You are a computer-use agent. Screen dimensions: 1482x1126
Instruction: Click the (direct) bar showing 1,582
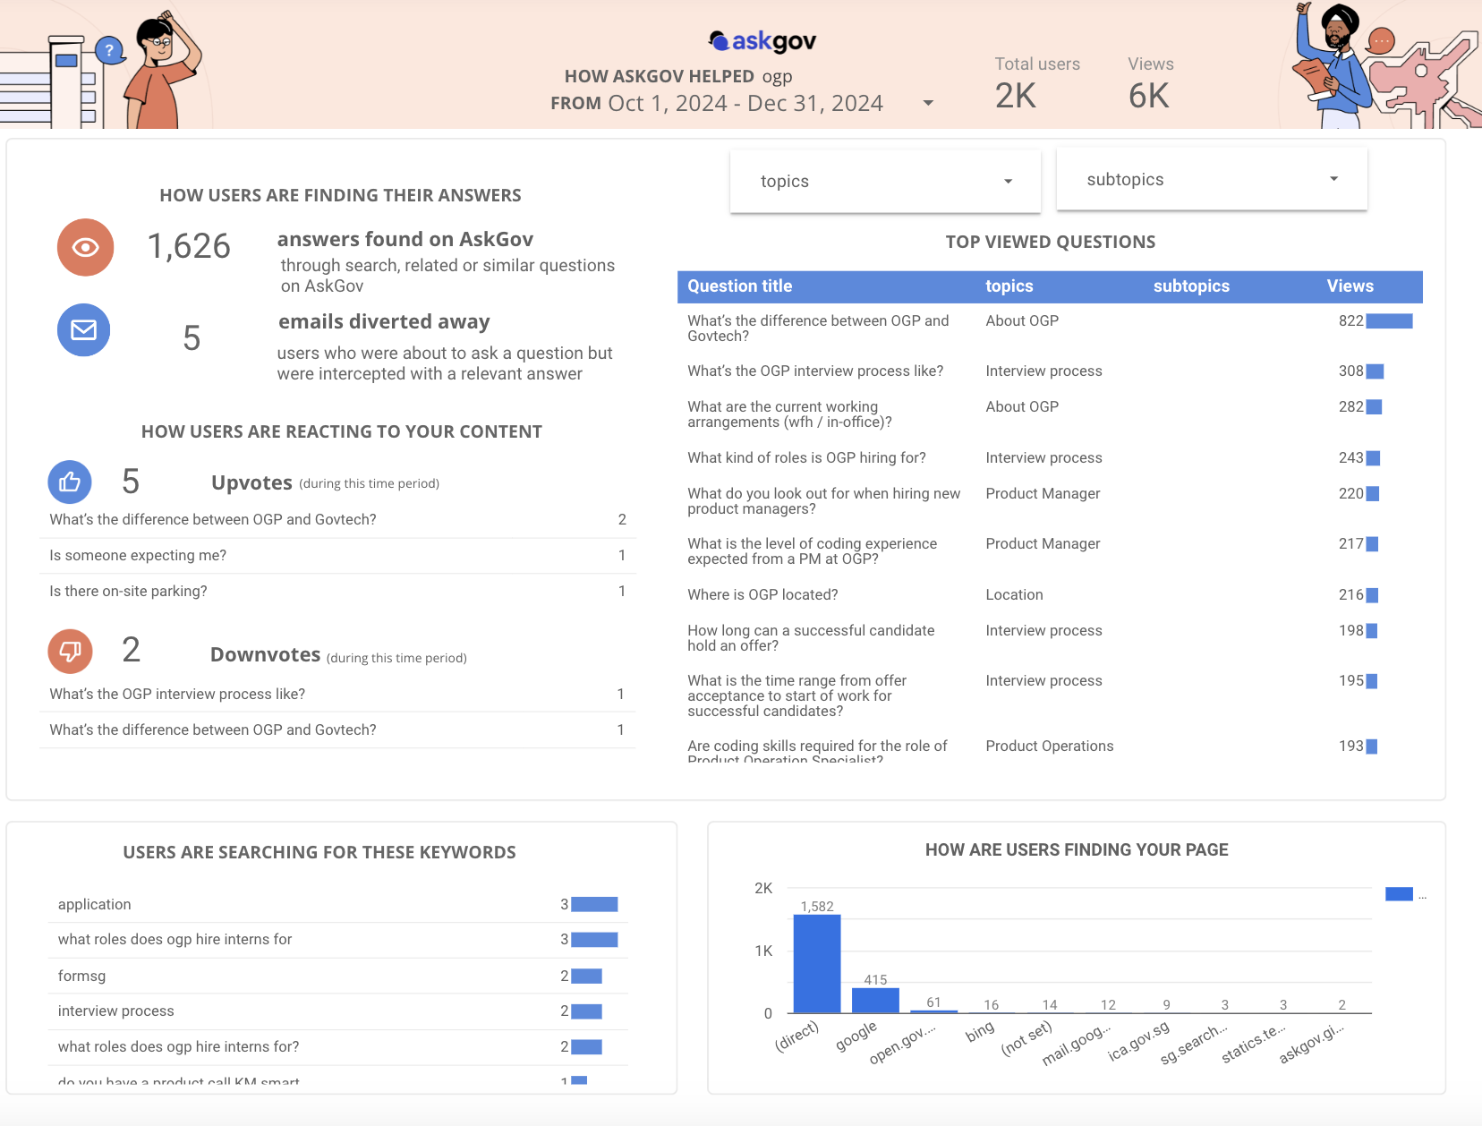coord(816,964)
